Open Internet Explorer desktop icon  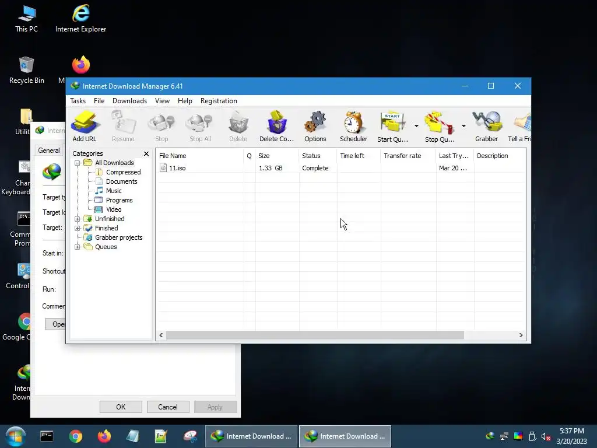[80, 19]
